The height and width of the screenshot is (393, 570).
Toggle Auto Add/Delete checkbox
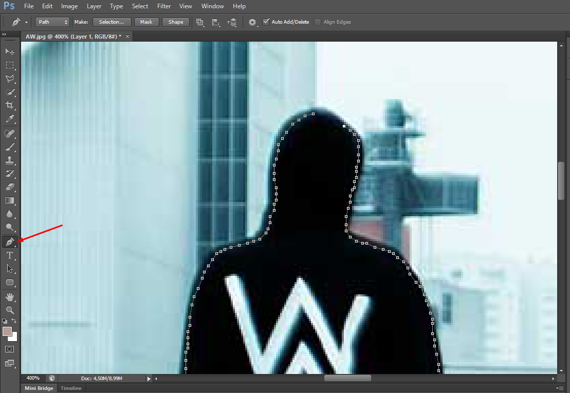pos(266,22)
